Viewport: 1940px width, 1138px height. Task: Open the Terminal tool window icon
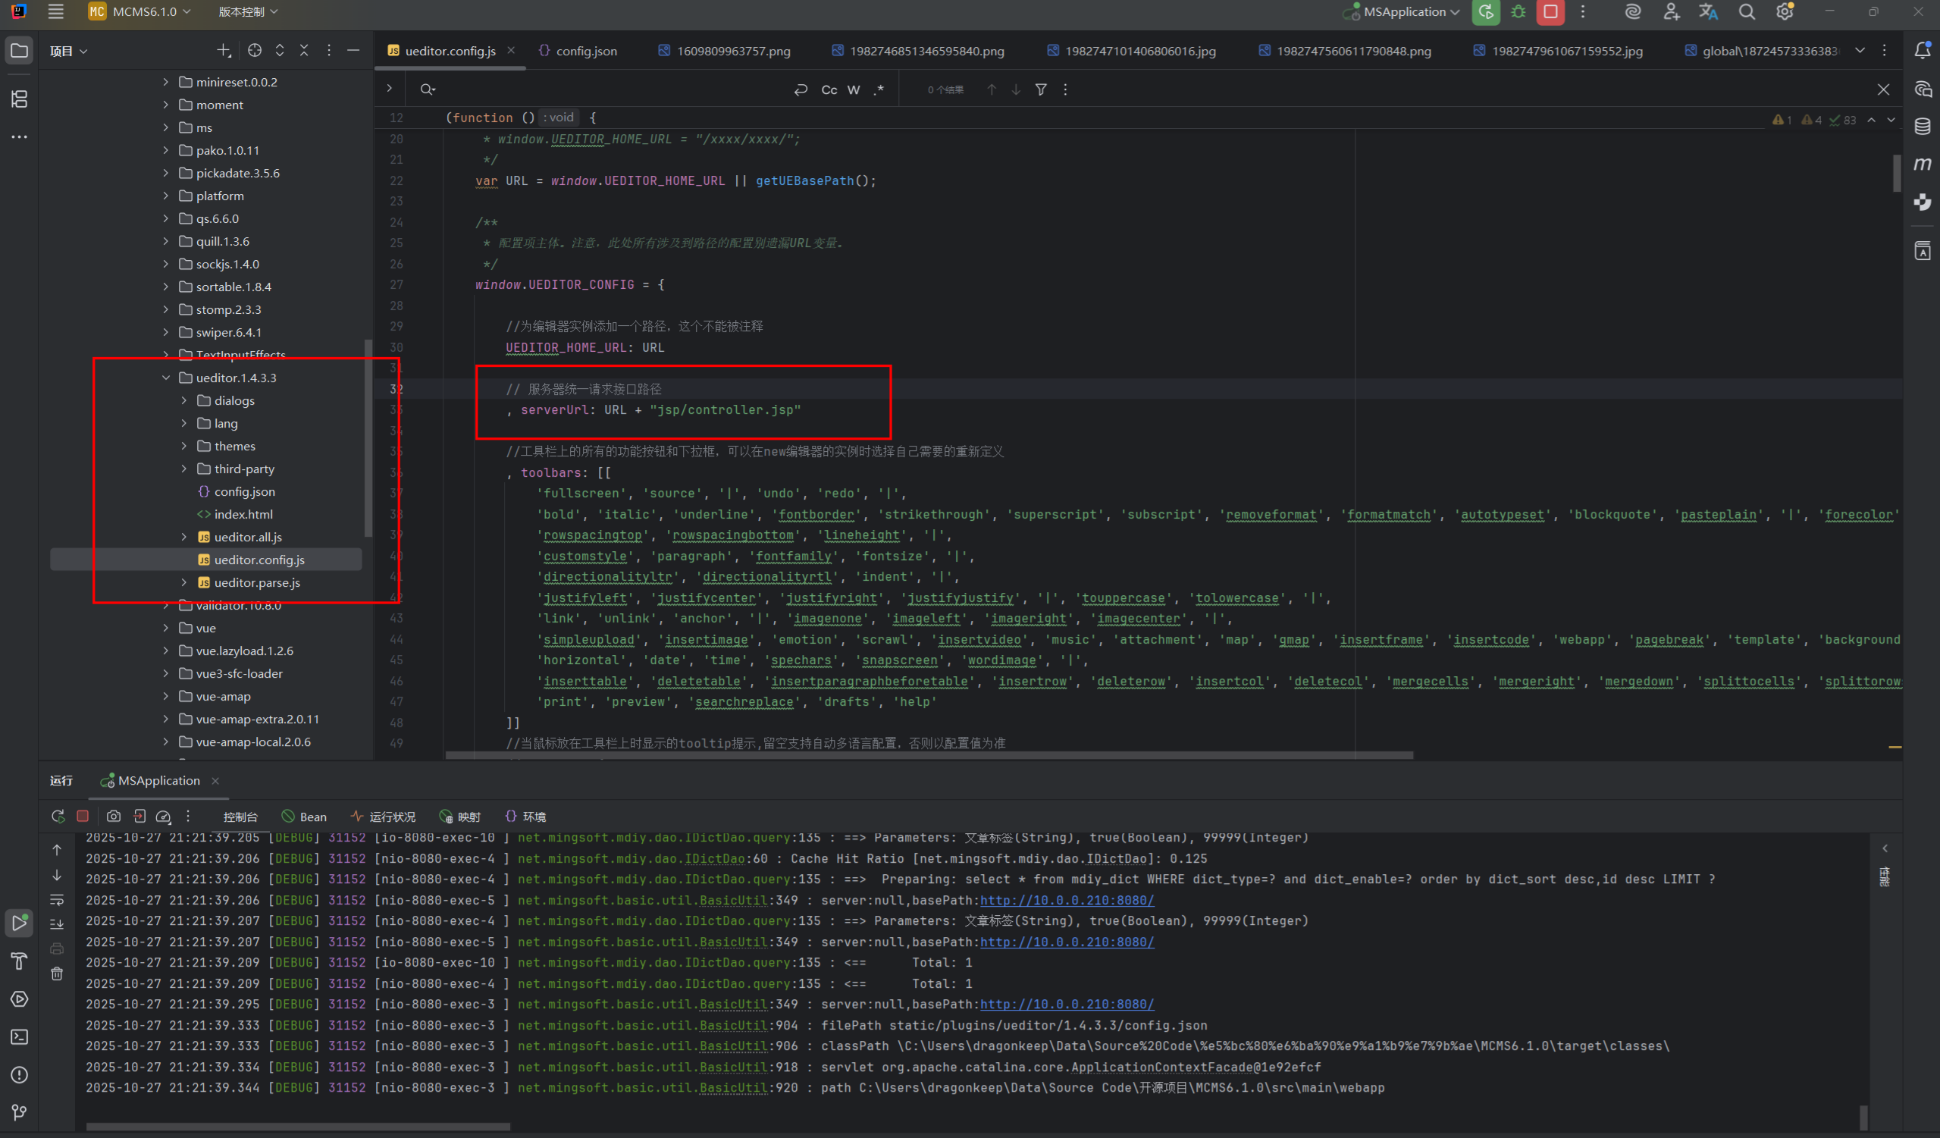(19, 1037)
